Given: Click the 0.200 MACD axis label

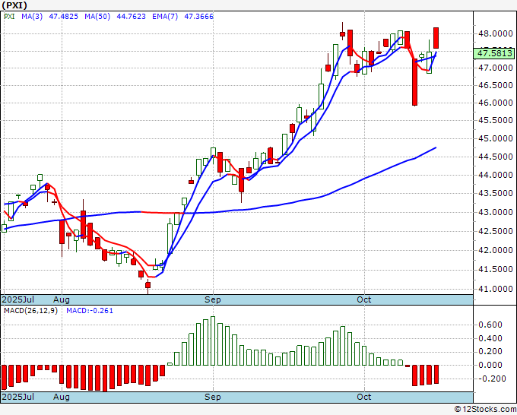Looking at the screenshot, I should point(490,351).
